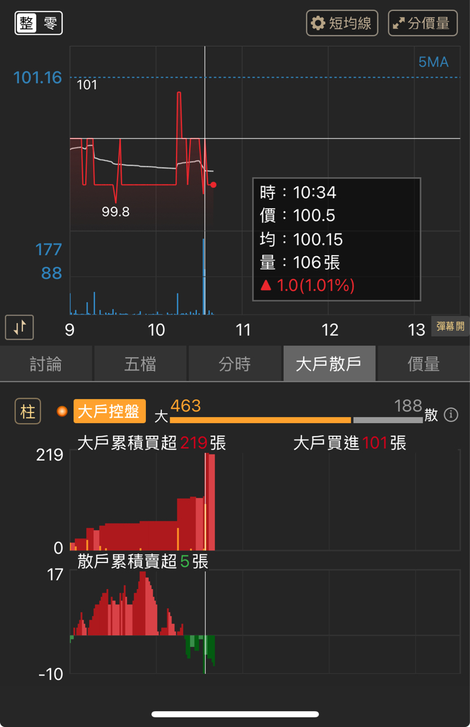Tap the iOS home indicator bar

(235, 714)
